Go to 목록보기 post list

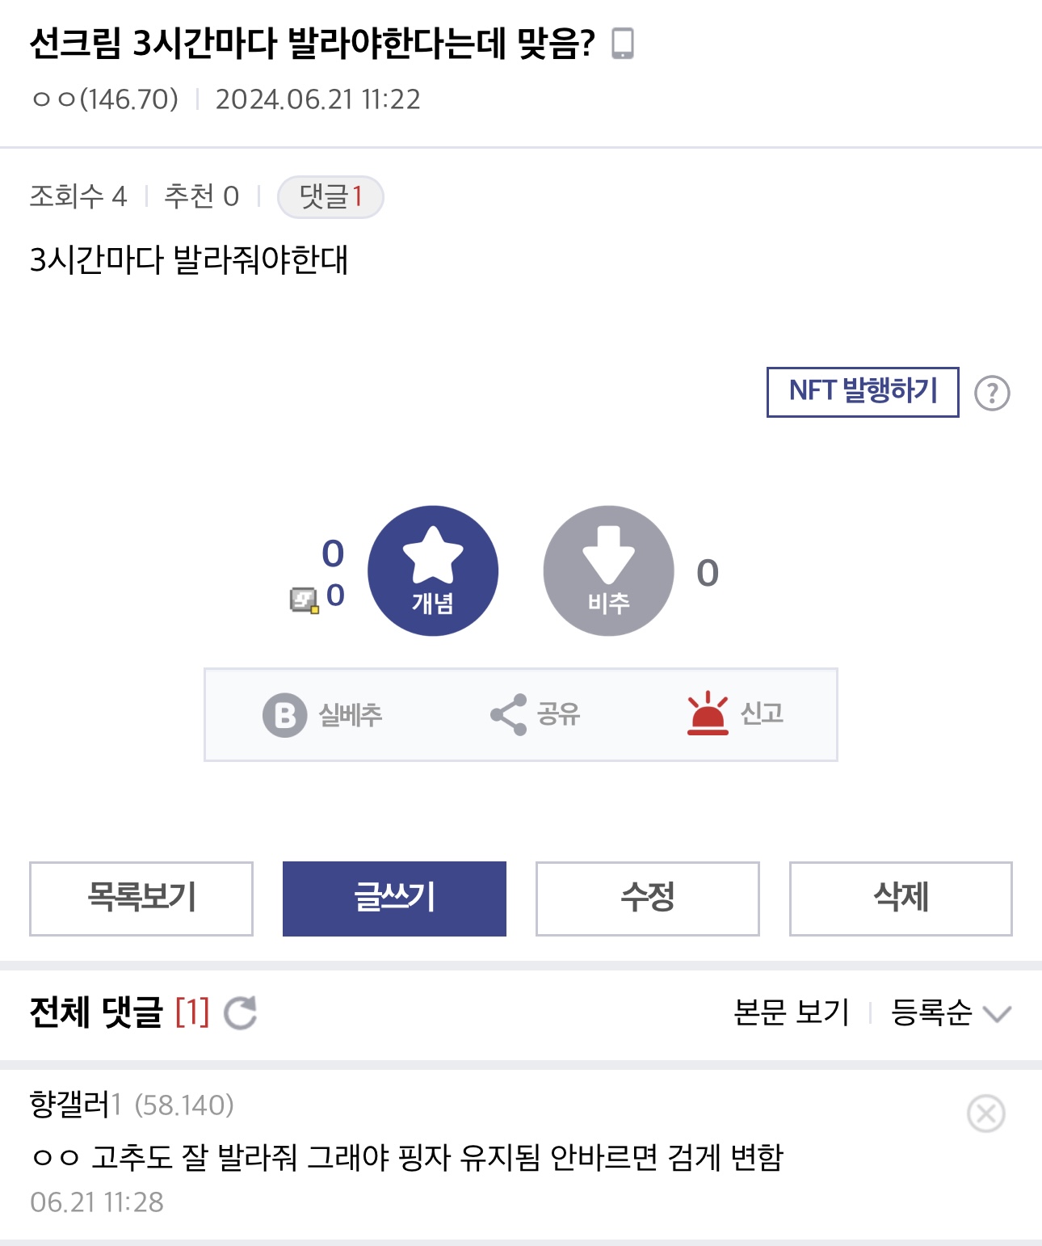(x=141, y=899)
